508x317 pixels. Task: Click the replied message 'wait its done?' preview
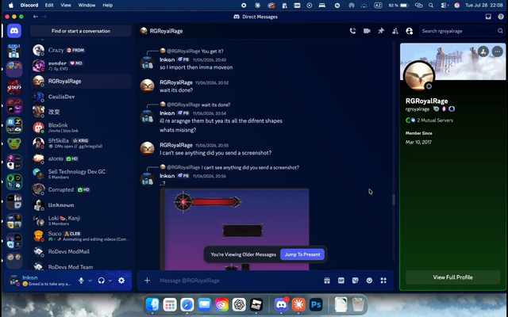point(215,105)
